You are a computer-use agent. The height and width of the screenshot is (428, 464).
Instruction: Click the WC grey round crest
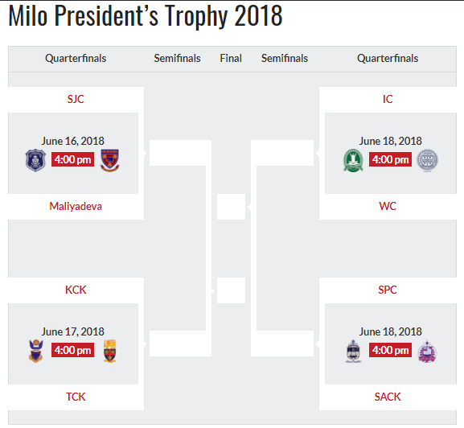[427, 160]
